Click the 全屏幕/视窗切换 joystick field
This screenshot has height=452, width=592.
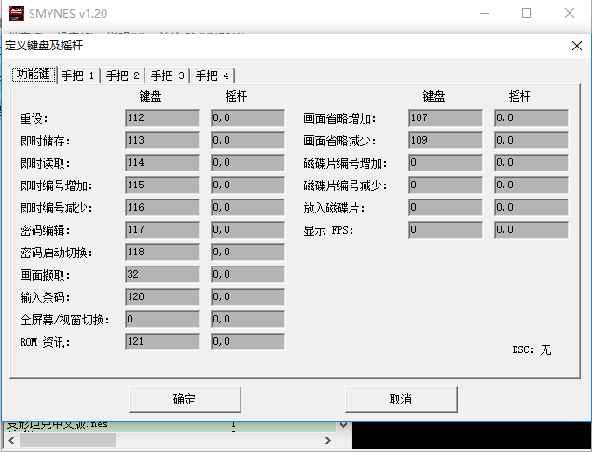(x=248, y=319)
